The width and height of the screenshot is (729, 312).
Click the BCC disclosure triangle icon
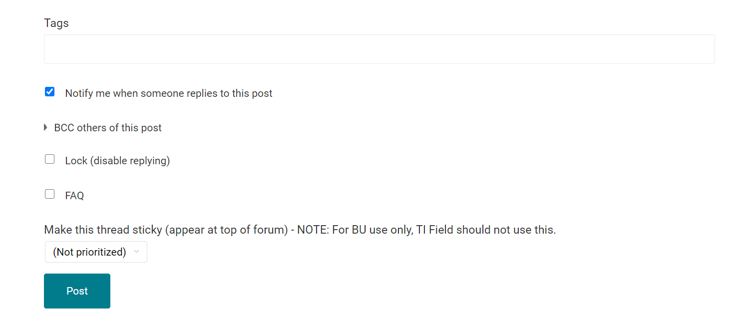[46, 128]
